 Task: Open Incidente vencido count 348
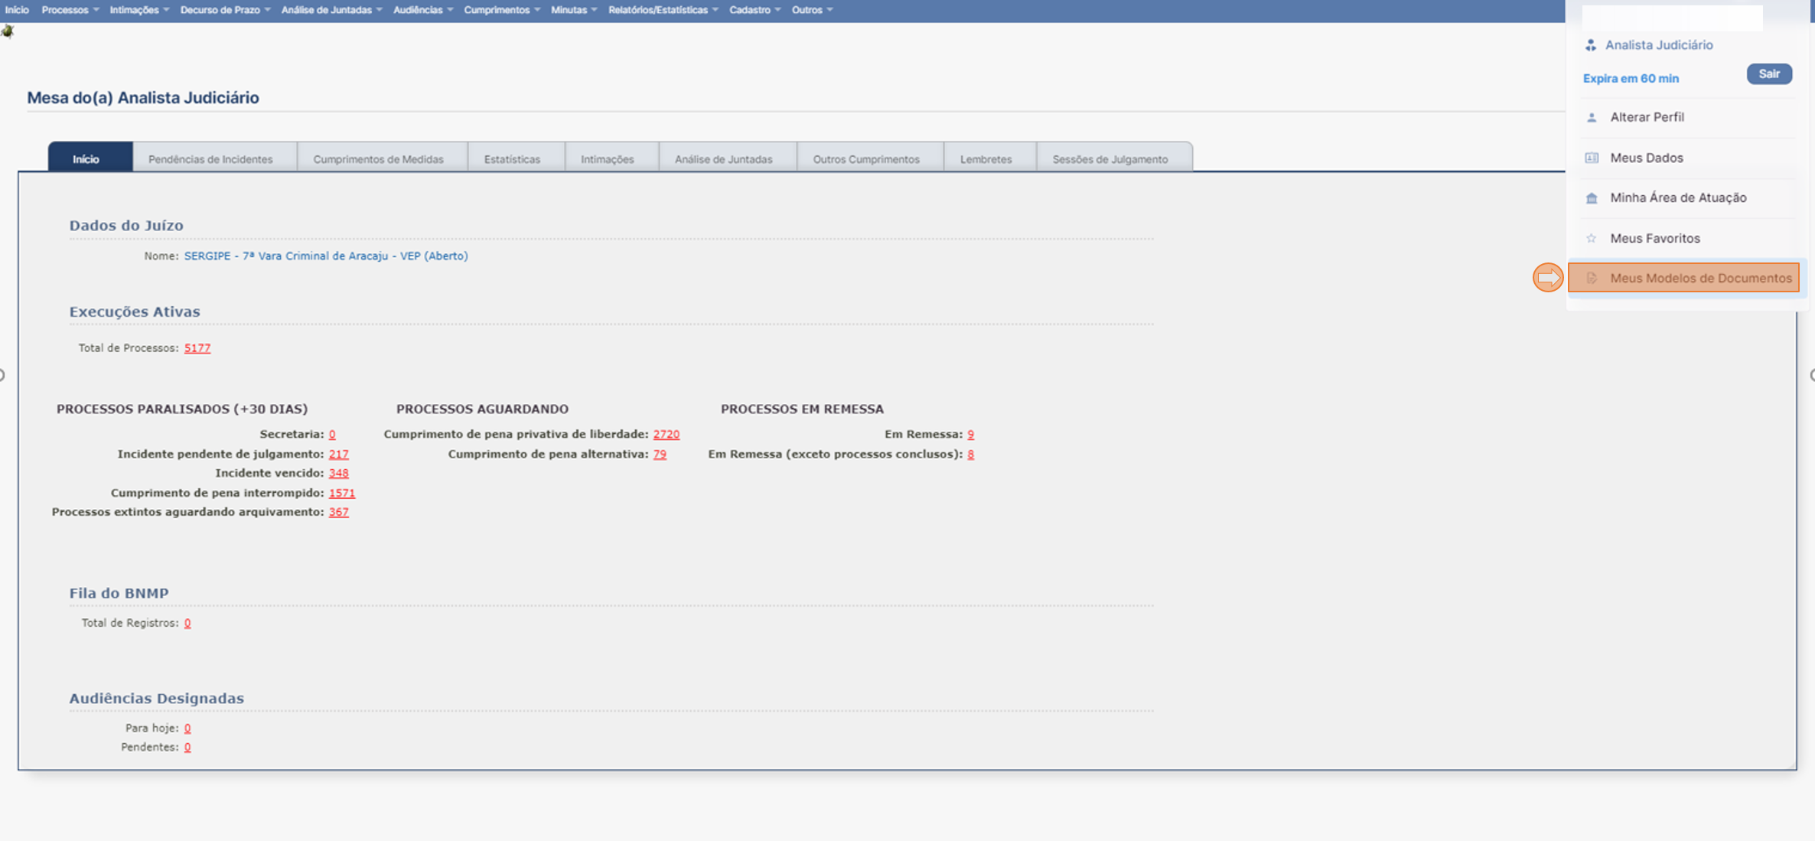point(339,474)
